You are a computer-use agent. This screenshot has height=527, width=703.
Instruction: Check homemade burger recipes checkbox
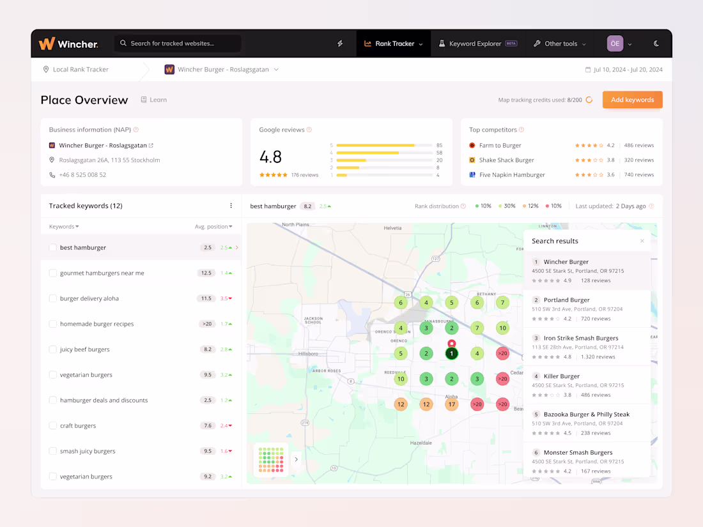point(53,324)
